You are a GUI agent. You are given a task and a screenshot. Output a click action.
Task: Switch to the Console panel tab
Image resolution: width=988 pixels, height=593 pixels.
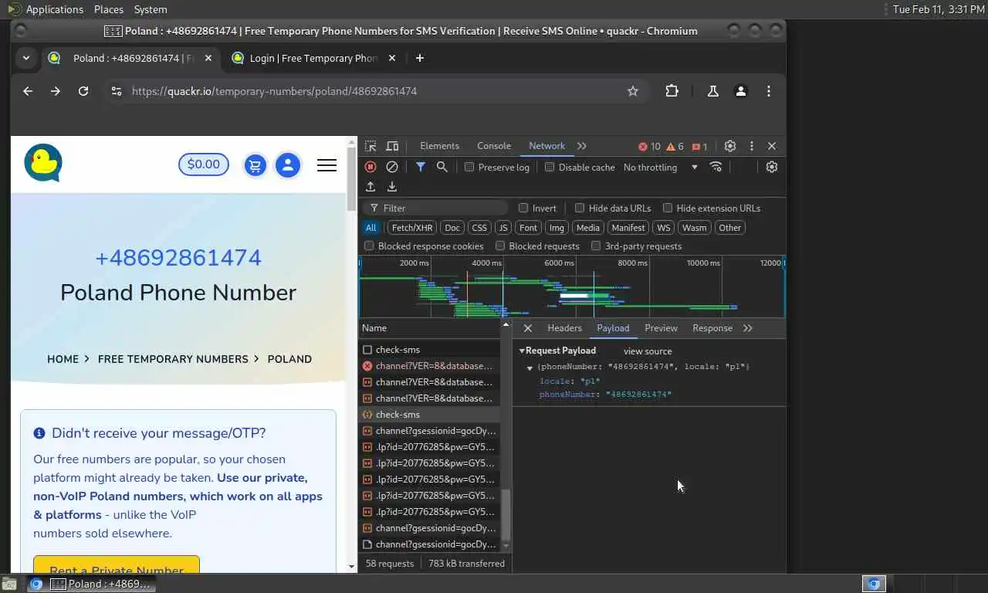pos(494,146)
